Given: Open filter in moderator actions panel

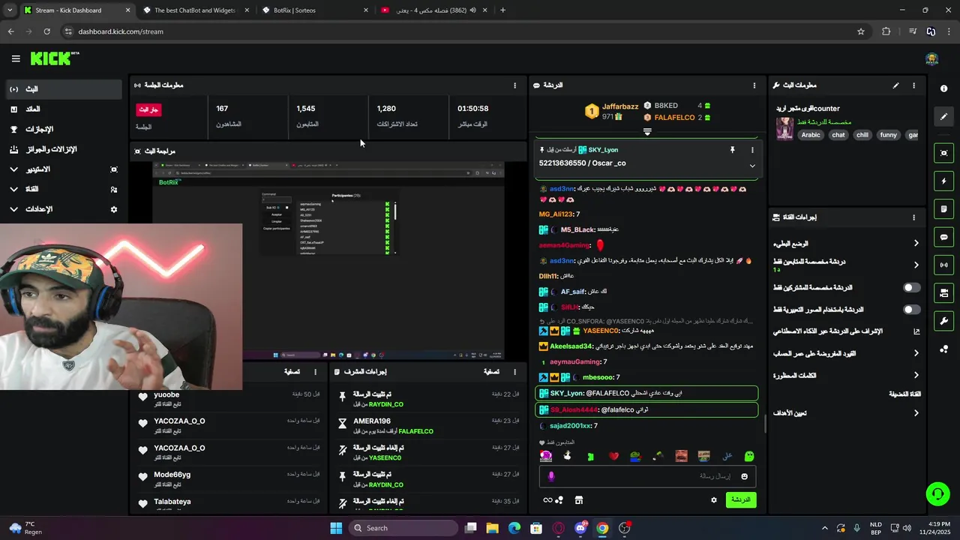Looking at the screenshot, I should click(x=491, y=371).
